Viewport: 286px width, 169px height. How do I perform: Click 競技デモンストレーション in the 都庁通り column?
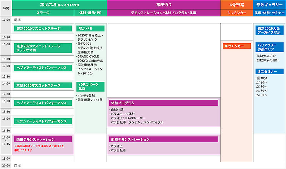[164, 139]
